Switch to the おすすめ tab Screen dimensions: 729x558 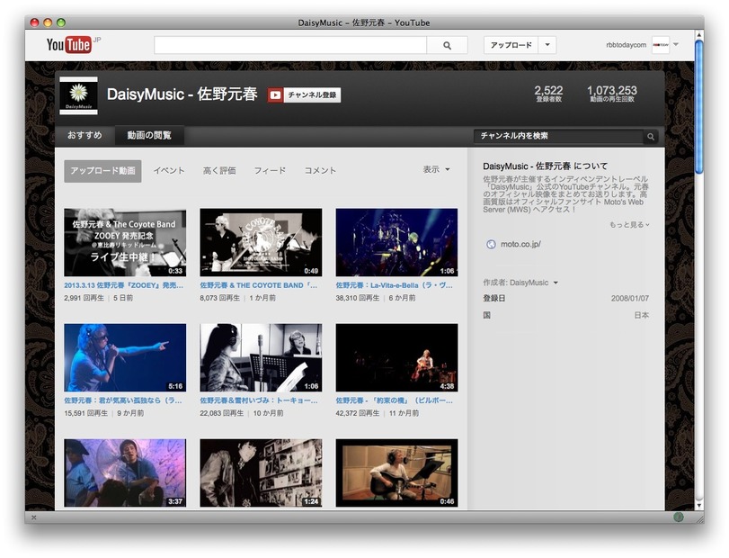[x=84, y=136]
